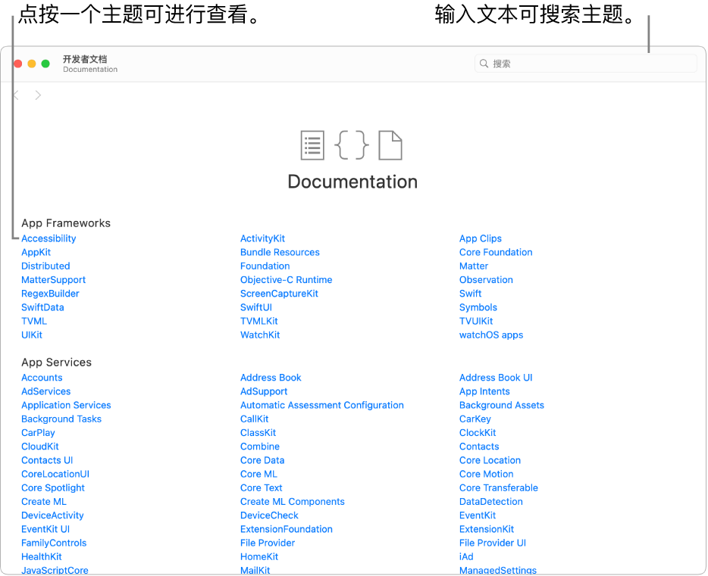The height and width of the screenshot is (576, 708).
Task: Open the HealthKit link
Action: (42, 556)
